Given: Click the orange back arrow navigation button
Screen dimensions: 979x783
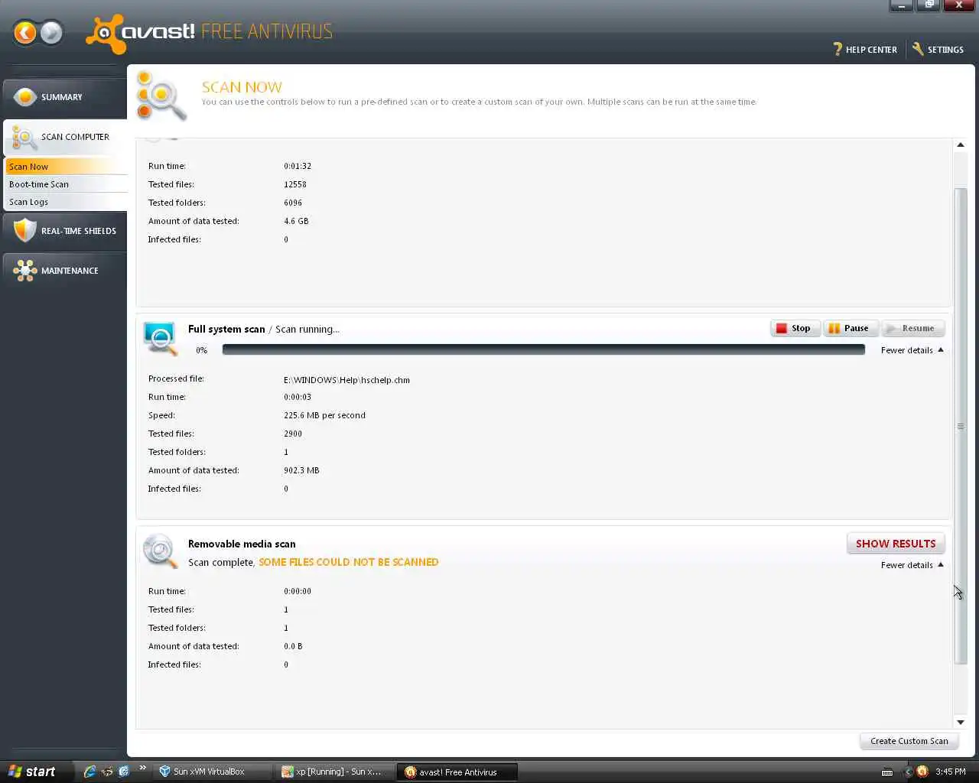Looking at the screenshot, I should pos(25,32).
